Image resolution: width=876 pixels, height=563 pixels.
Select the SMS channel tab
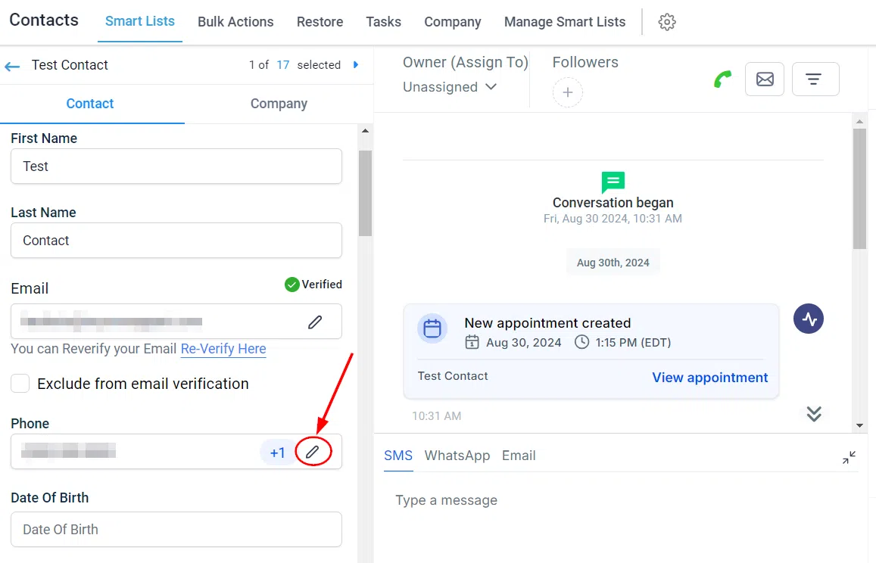coord(398,456)
